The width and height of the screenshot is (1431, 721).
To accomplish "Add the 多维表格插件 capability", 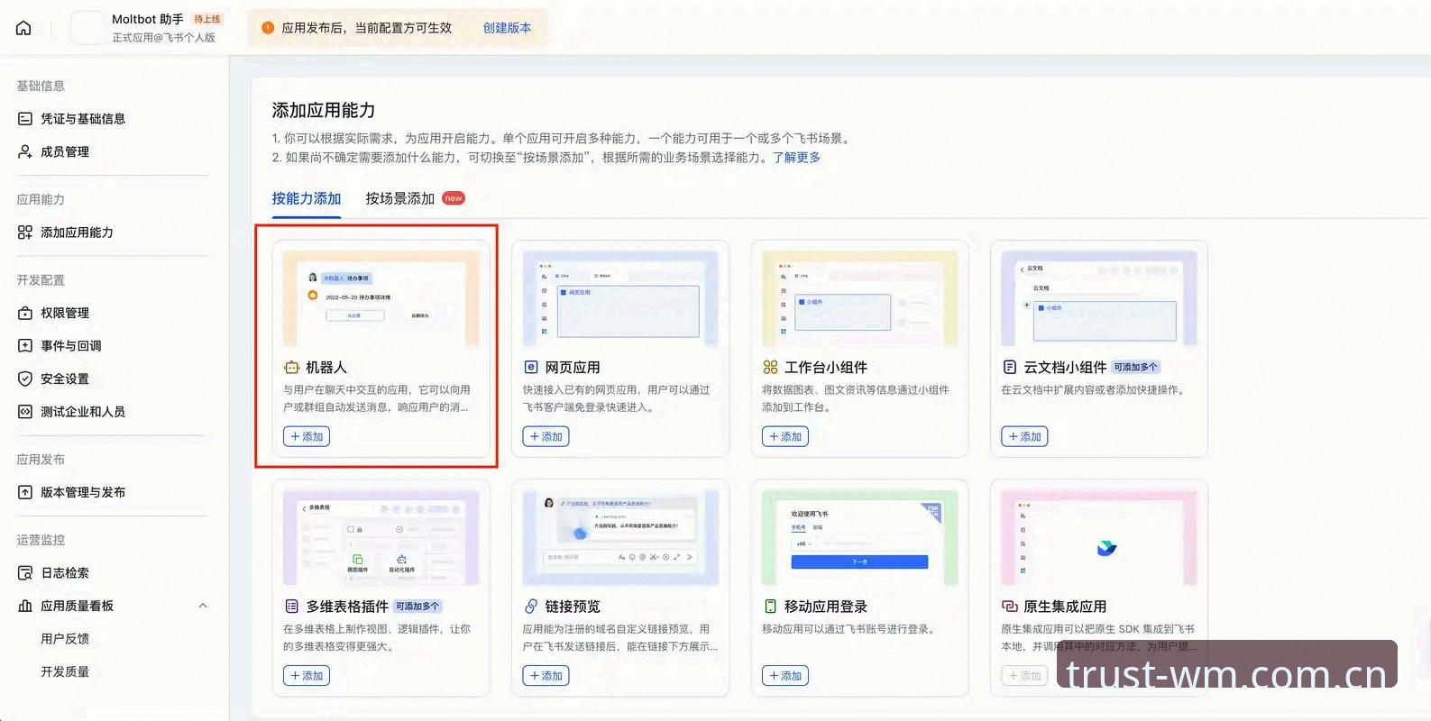I will (x=307, y=676).
